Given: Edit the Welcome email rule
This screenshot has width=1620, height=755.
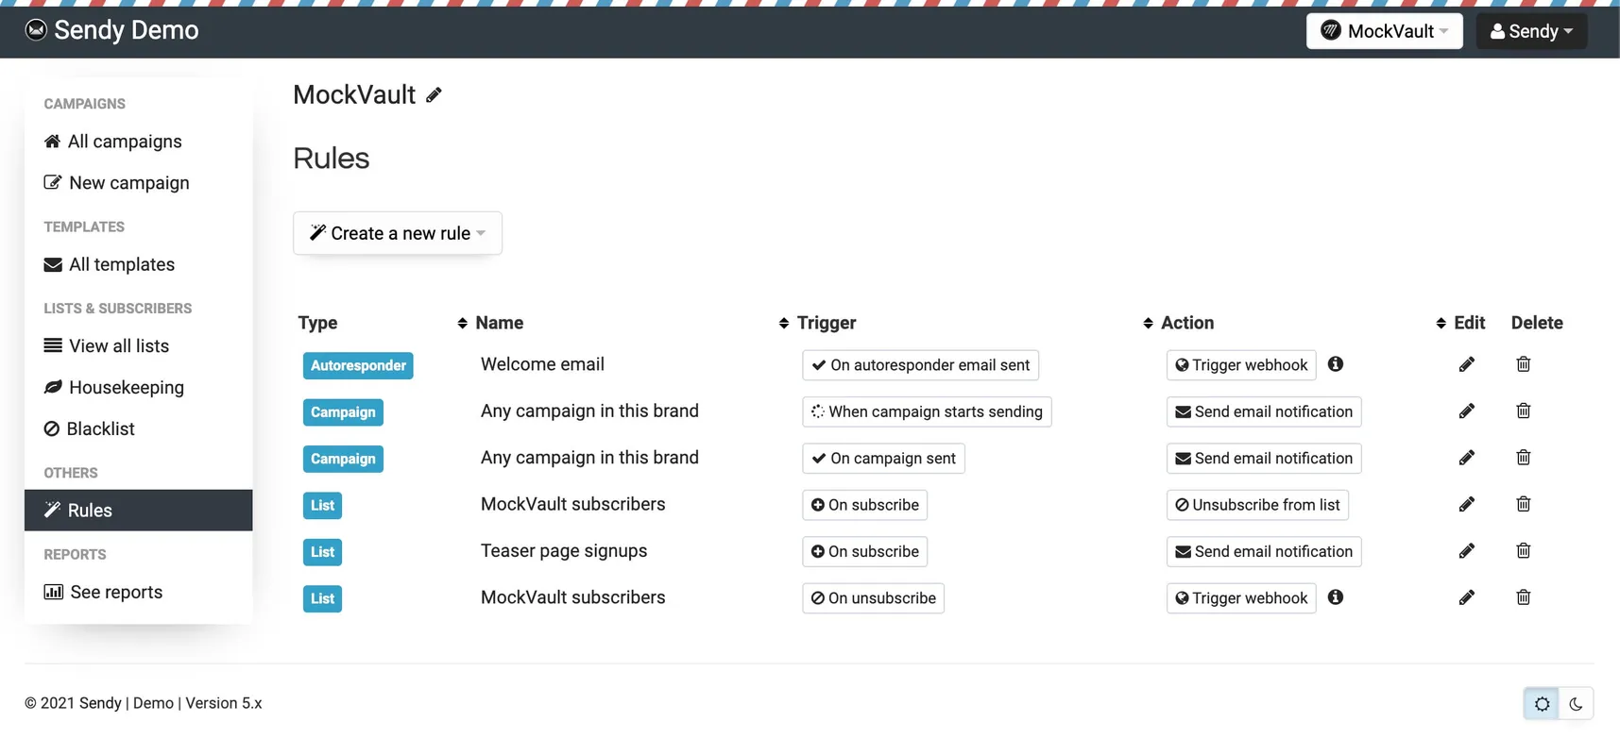Looking at the screenshot, I should [1466, 364].
